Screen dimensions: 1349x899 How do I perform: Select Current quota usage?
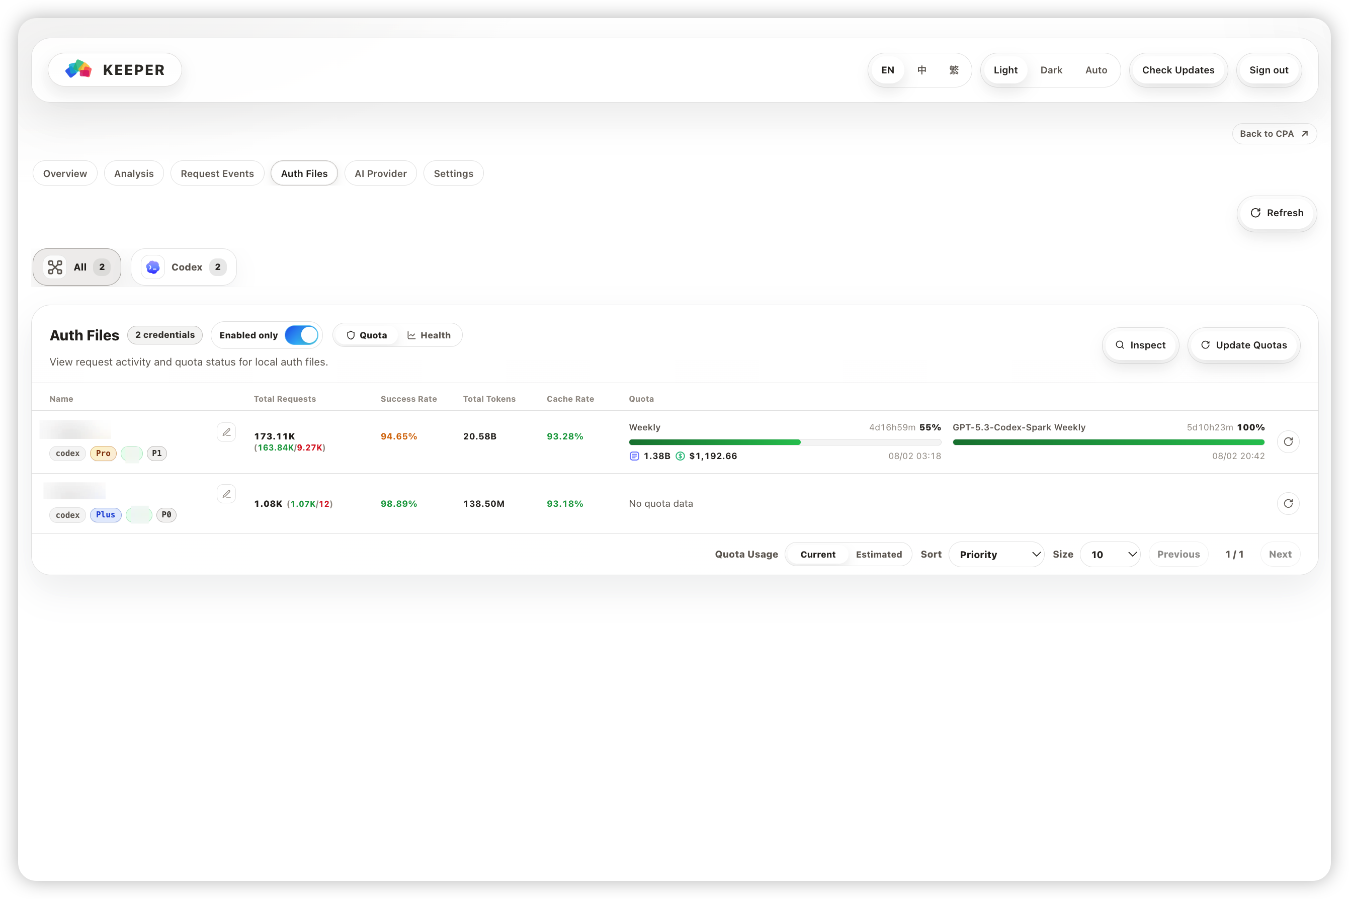pyautogui.click(x=818, y=555)
